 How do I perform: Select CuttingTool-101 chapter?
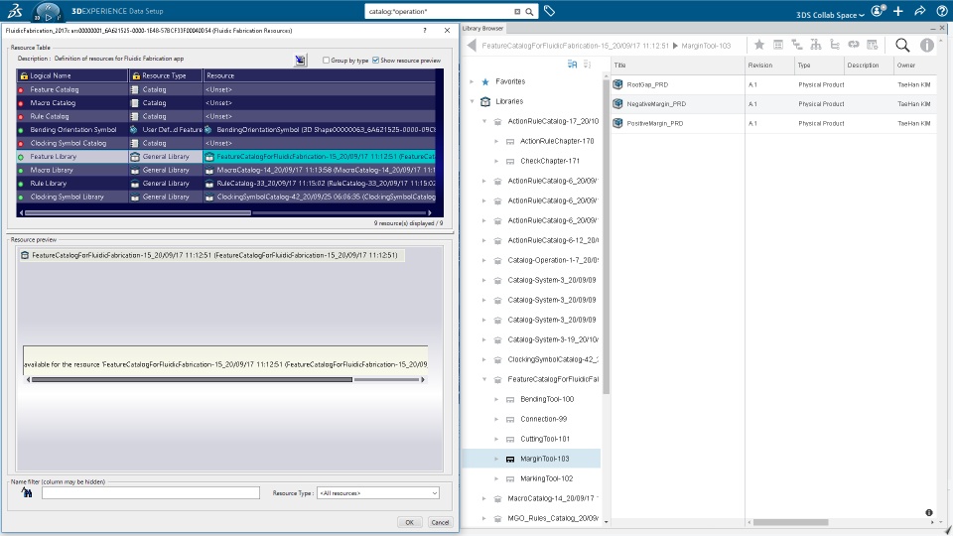pyautogui.click(x=545, y=439)
